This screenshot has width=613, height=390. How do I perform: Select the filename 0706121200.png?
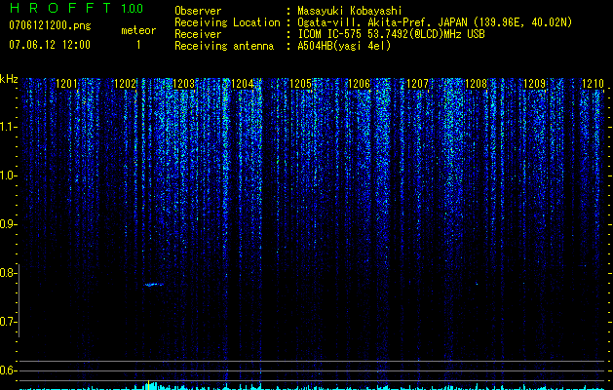tap(50, 25)
